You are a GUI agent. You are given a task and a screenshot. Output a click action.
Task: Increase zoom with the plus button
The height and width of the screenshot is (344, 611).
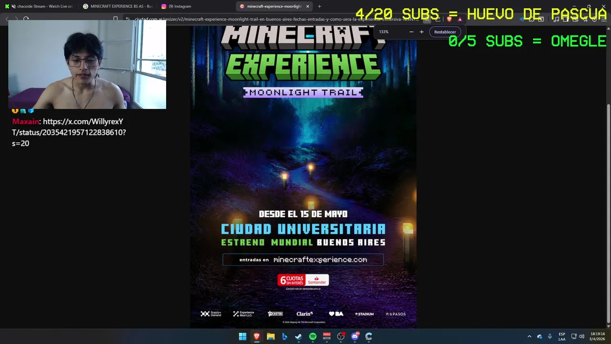(421, 32)
